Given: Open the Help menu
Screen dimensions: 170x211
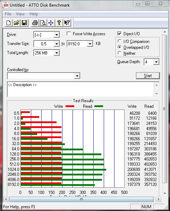Looking at the screenshot, I should pos(34,14).
